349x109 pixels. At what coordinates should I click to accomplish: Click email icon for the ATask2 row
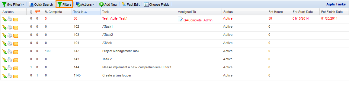tap(16, 36)
